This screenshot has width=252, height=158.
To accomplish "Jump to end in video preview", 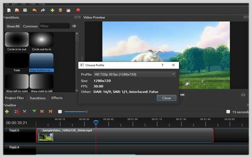I will pyautogui.click(x=182, y=95).
